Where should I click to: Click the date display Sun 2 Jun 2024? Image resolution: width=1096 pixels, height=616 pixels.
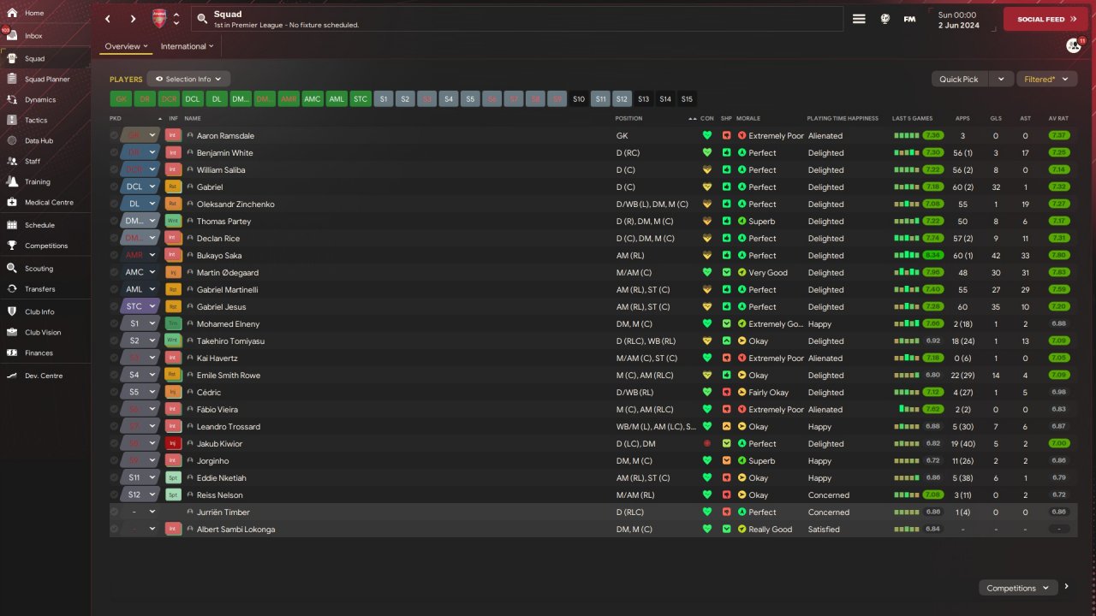point(957,19)
